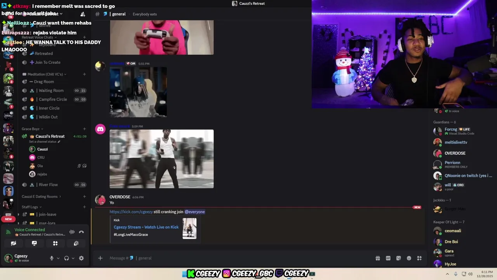Deafen audio with the headphones icon
Viewport: 497px width, 280px height.
66,258
